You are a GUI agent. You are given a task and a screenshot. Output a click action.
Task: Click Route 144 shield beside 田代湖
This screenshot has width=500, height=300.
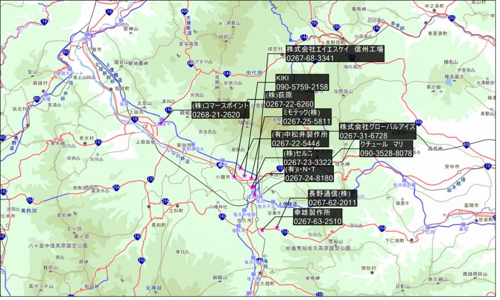[x=227, y=74]
